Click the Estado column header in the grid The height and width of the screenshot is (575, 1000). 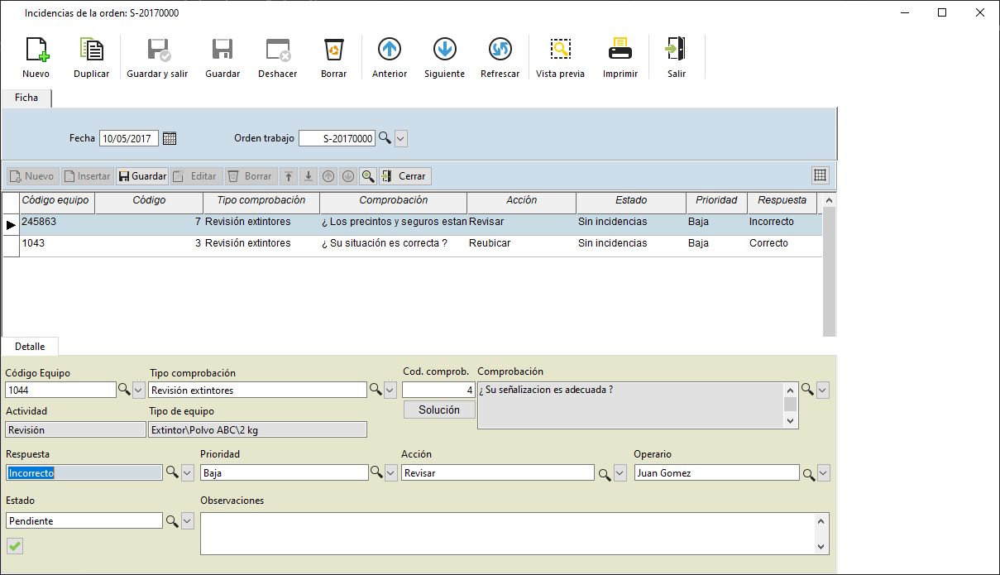coord(631,200)
